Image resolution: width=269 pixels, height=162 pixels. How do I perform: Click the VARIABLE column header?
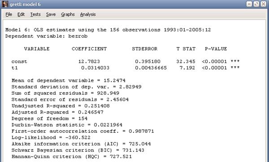tap(37, 49)
